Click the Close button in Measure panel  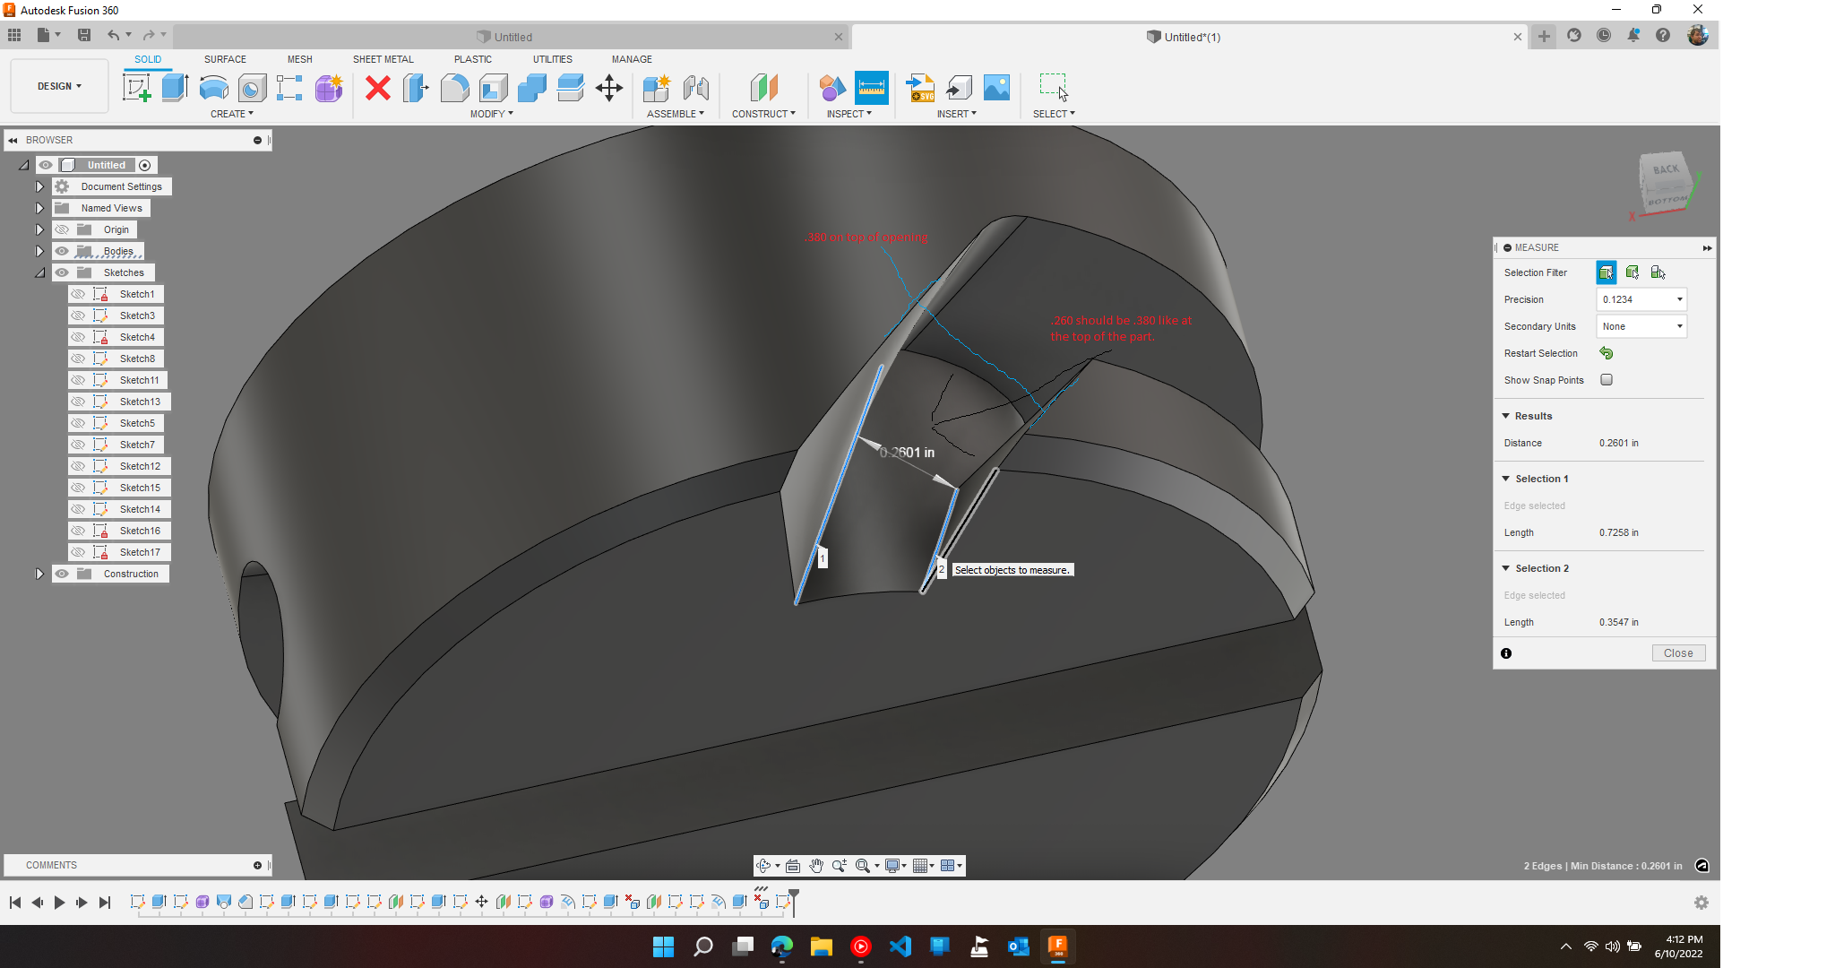click(1677, 653)
